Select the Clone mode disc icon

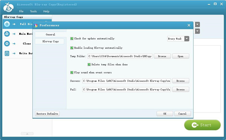coord(7,43)
